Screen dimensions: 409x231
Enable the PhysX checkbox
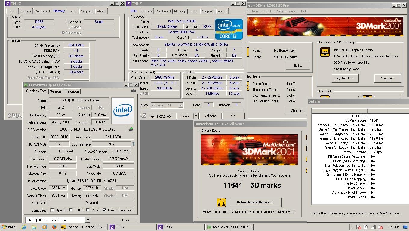pos(88,210)
